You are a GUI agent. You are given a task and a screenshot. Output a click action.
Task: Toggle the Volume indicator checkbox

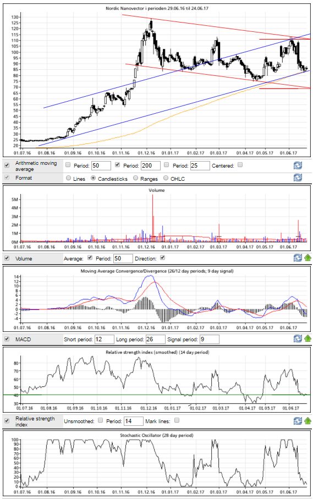click(x=7, y=258)
